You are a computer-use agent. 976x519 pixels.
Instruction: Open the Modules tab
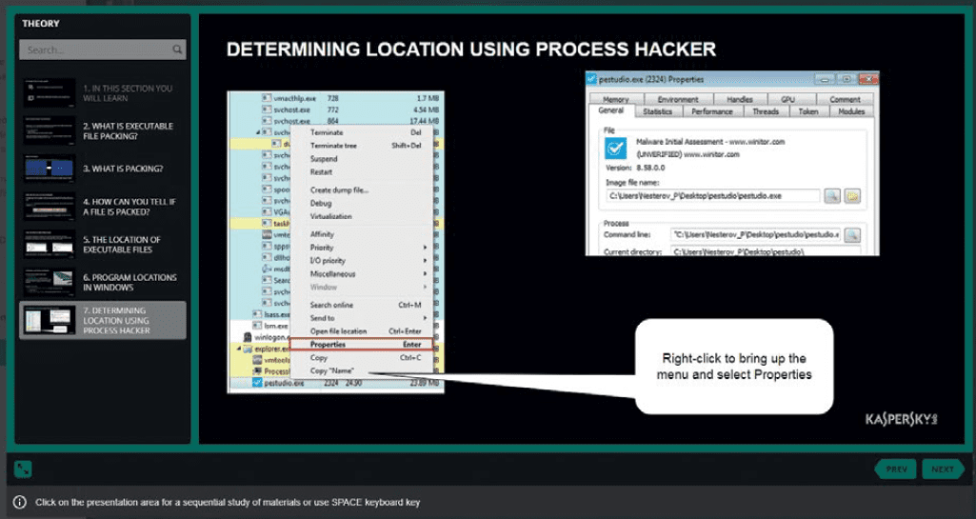[851, 112]
